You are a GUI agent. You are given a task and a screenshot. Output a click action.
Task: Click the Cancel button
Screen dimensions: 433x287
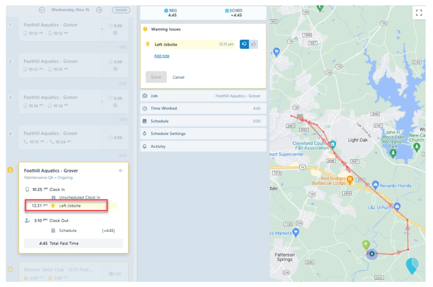(178, 77)
